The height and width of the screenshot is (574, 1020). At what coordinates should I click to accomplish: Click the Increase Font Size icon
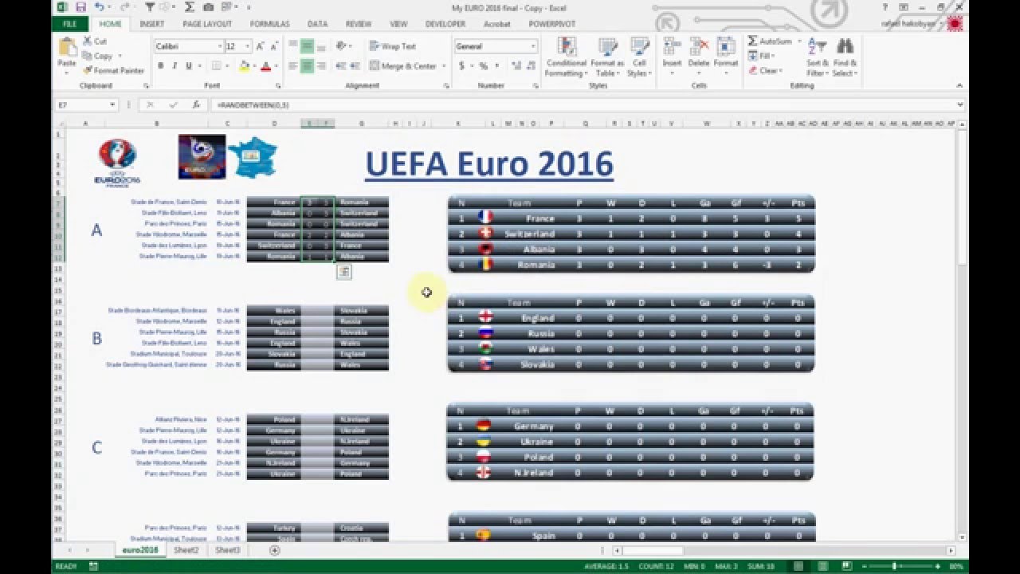pyautogui.click(x=261, y=46)
